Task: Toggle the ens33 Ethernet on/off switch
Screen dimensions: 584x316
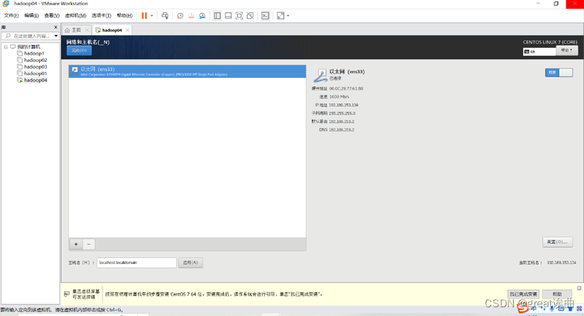Action: (x=558, y=72)
